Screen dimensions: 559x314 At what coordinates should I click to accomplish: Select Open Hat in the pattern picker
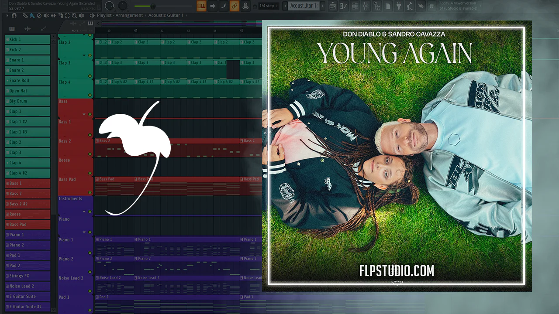(28, 91)
